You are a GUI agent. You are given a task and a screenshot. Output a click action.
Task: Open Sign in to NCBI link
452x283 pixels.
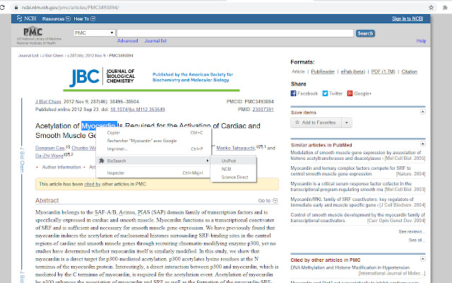click(408, 18)
